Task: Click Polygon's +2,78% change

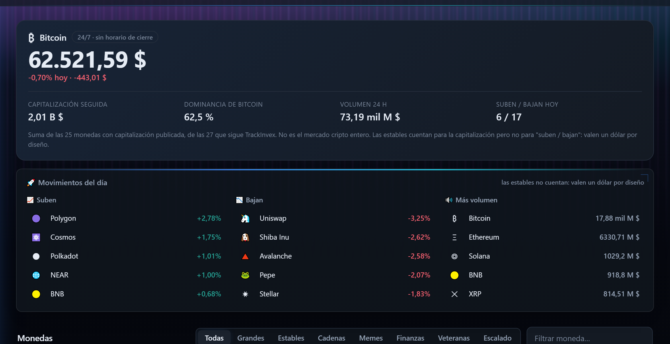Action: click(x=209, y=218)
